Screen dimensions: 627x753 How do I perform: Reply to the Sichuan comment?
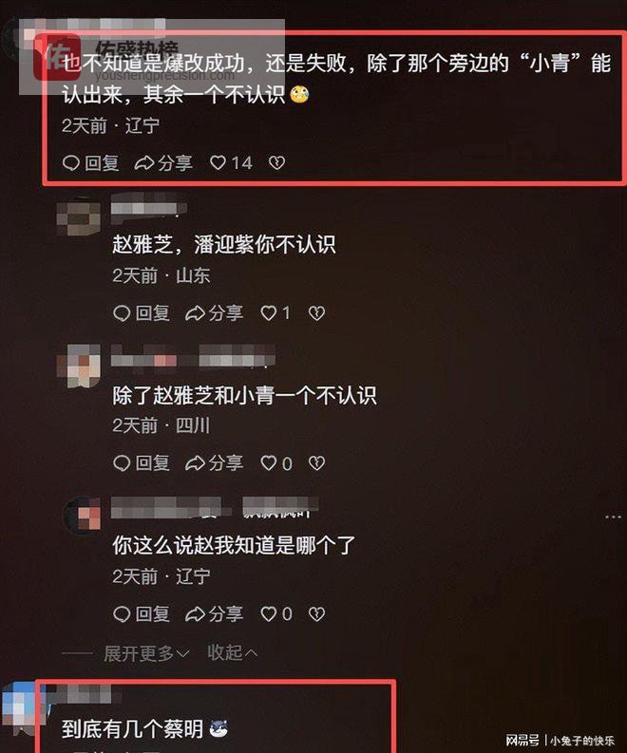pos(142,463)
